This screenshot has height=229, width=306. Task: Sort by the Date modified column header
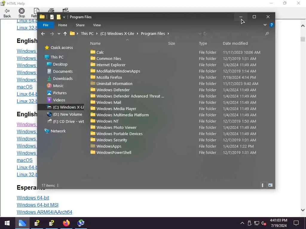point(235,44)
